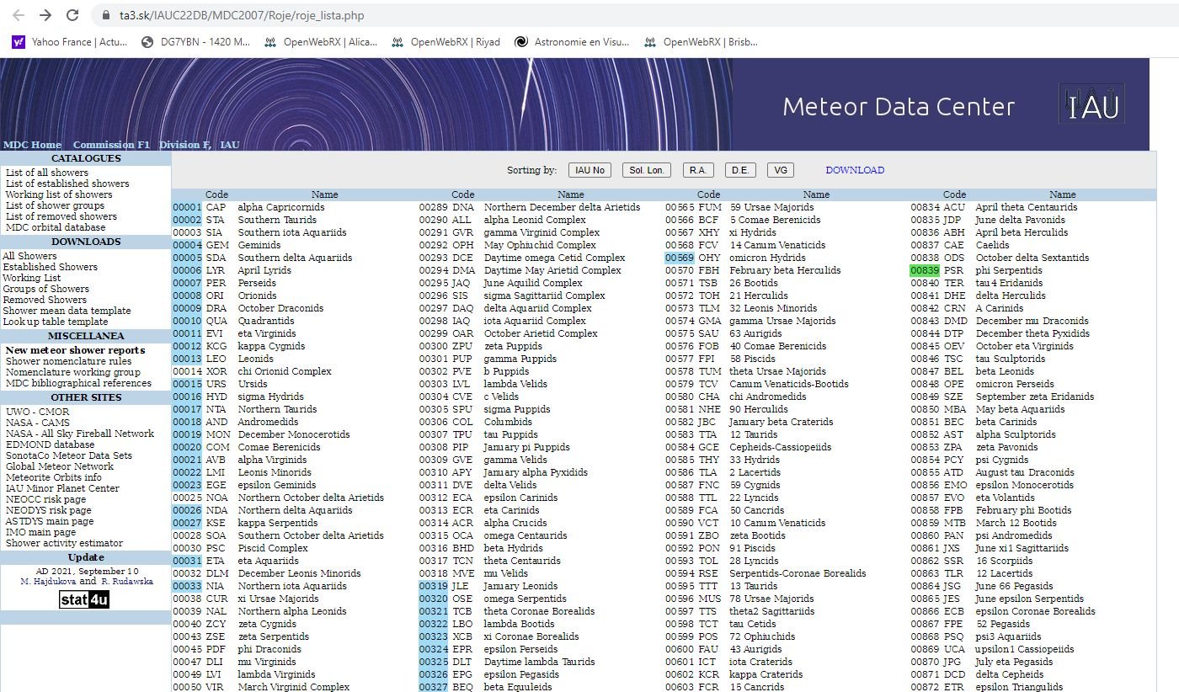Click the IAU logo in the banner
Viewport: 1179px width, 692px height.
1091,105
